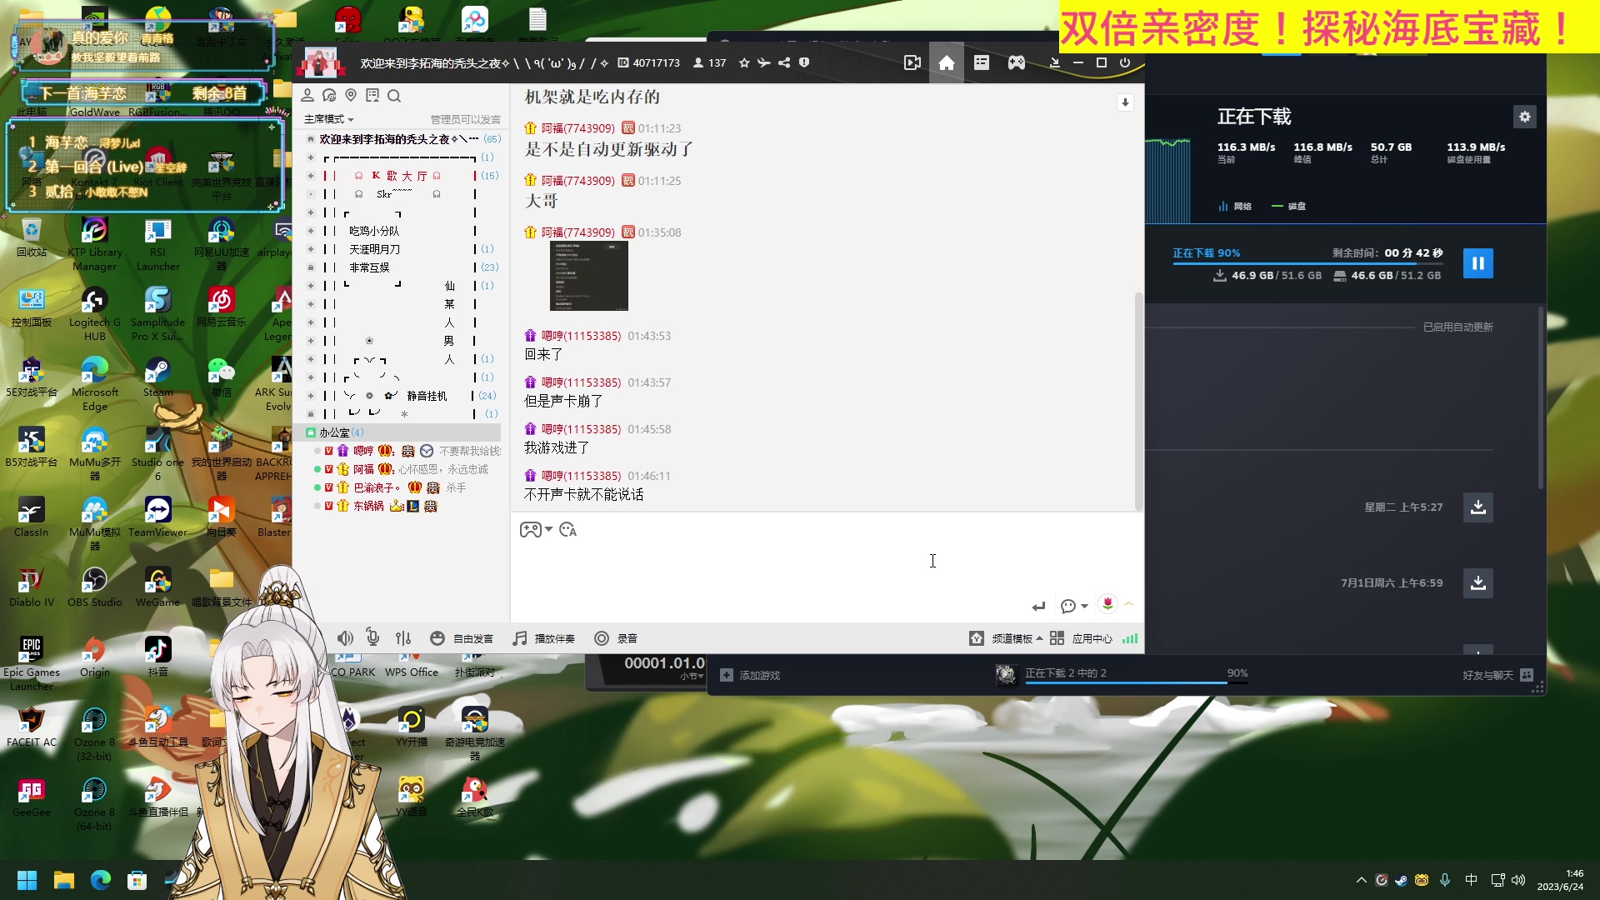The image size is (1600, 900).
Task: Click the 阿福(7743909) sender name at 01:11:23
Action: point(577,128)
